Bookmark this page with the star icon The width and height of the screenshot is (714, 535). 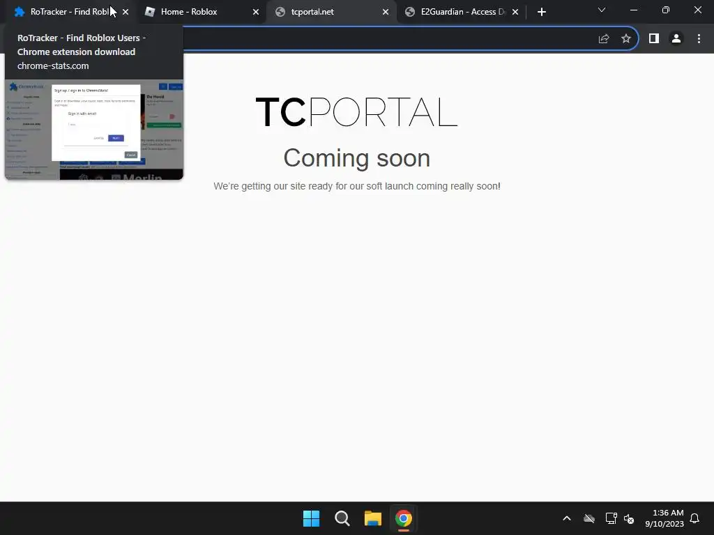click(x=626, y=39)
